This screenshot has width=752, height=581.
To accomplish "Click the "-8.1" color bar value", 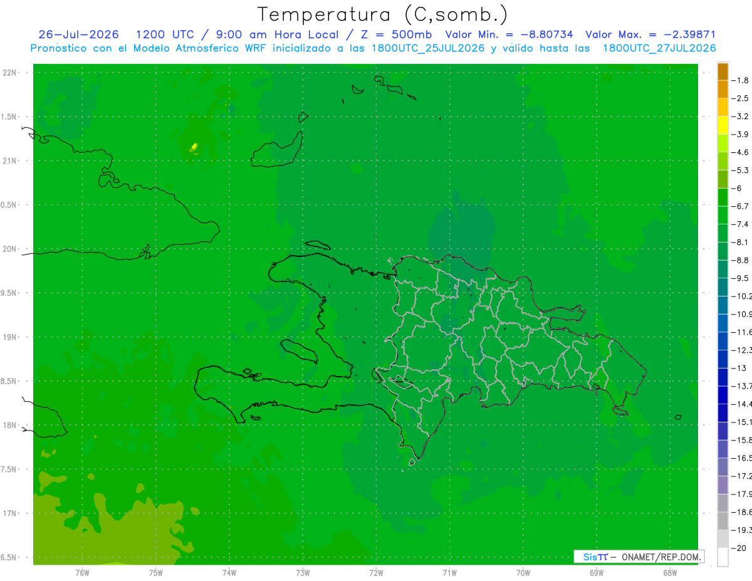I will tap(740, 242).
